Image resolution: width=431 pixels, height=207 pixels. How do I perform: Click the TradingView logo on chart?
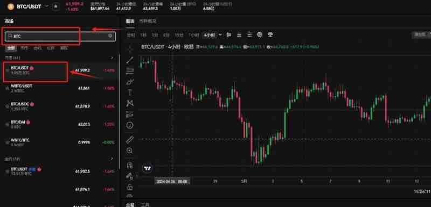coord(148,168)
